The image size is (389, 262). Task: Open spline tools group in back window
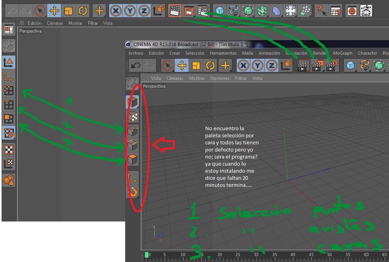(x=234, y=11)
